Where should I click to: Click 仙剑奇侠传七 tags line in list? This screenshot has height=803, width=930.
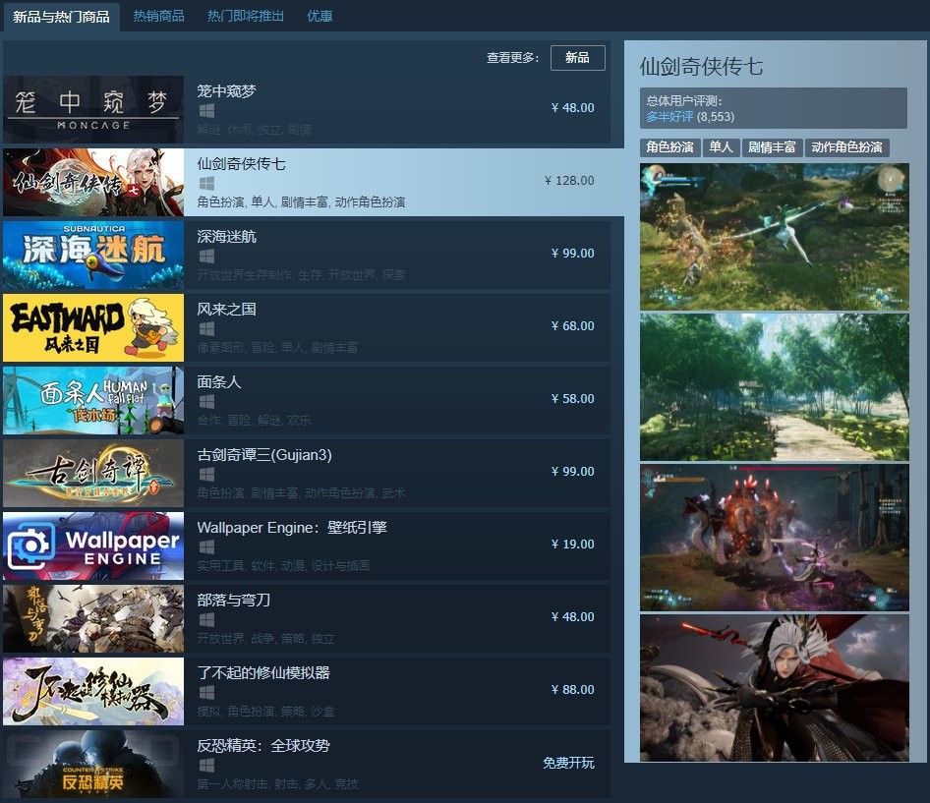point(301,202)
